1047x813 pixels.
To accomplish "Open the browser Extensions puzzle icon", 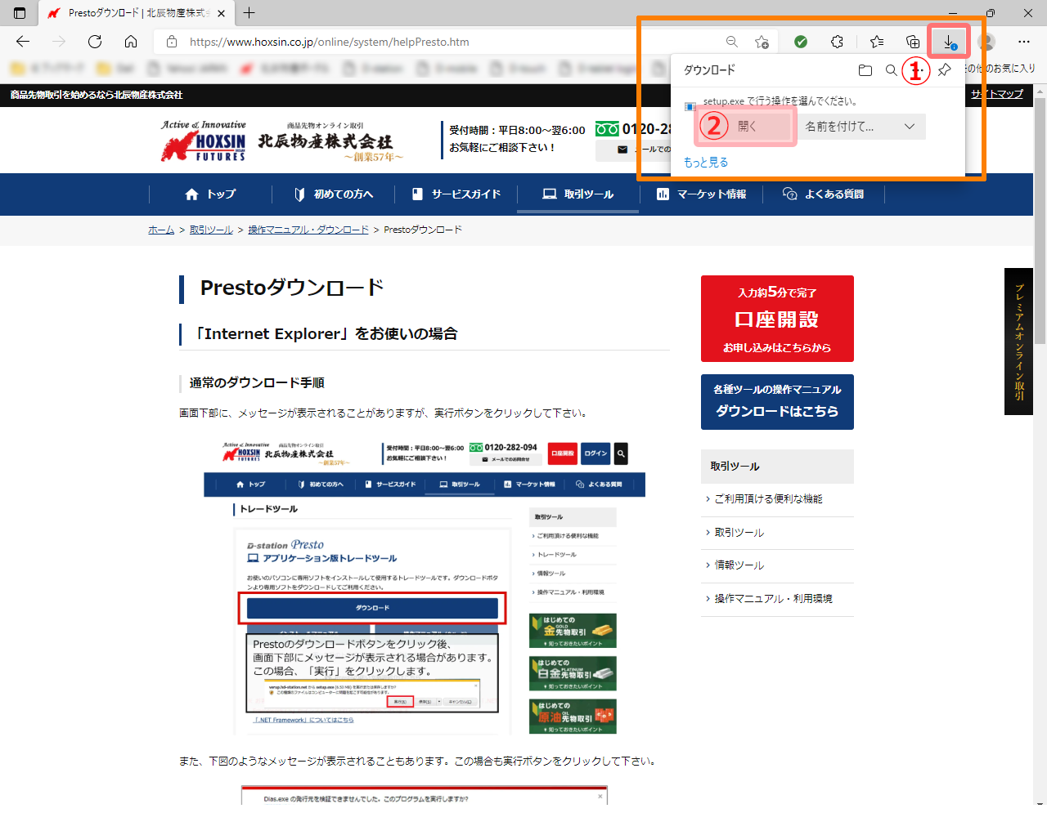I will click(837, 42).
